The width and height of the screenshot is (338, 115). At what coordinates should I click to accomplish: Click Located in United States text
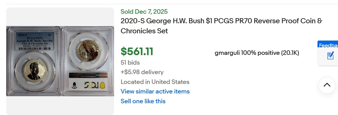tap(155, 82)
